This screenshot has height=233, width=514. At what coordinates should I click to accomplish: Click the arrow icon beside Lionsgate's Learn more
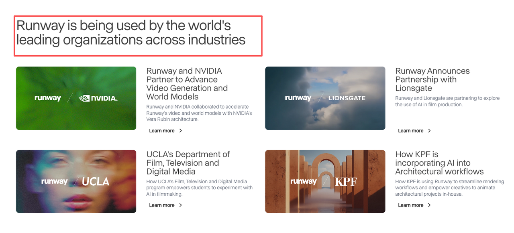tap(430, 131)
